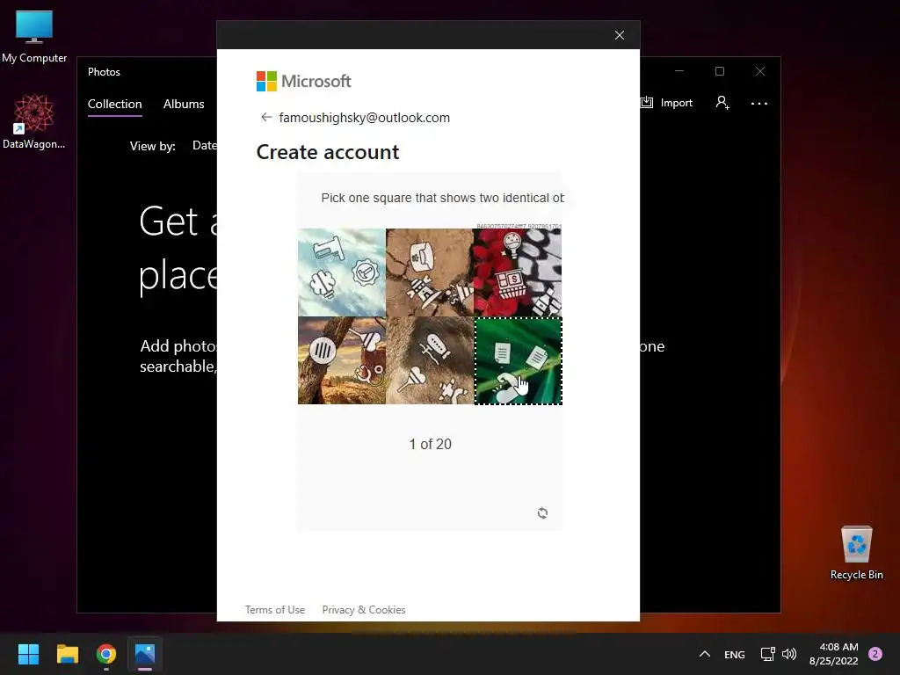
Task: Open the sign-in account icon in Photos
Action: (x=722, y=103)
